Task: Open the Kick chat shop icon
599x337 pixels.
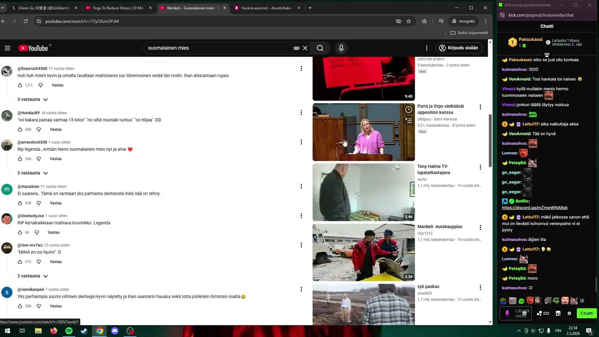Action: (x=558, y=313)
